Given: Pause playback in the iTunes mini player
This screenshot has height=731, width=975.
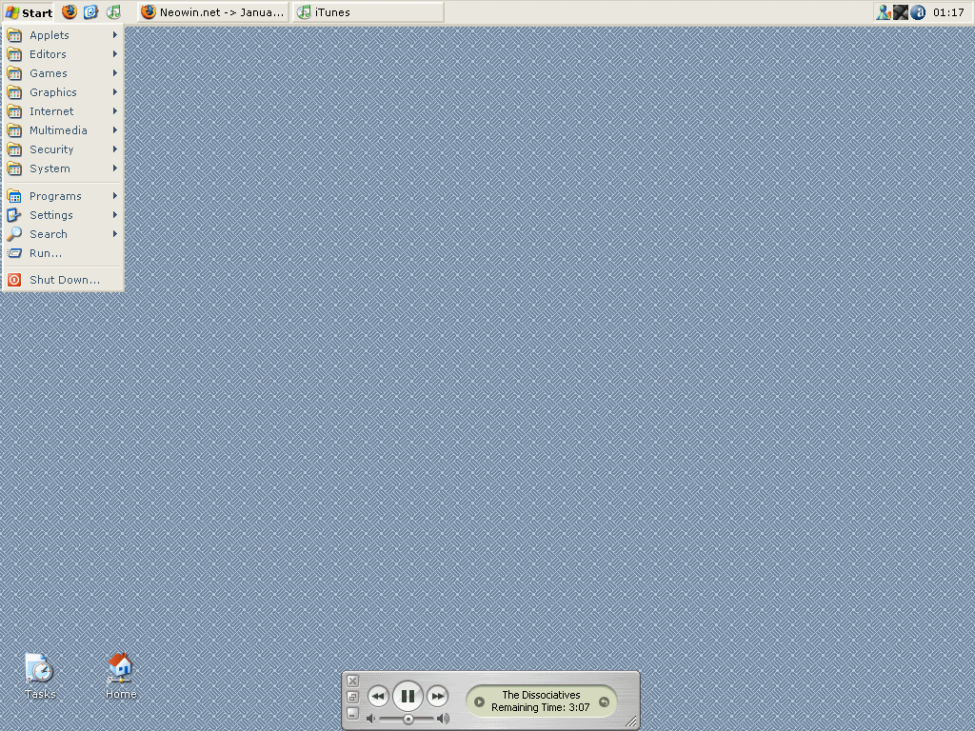Looking at the screenshot, I should click(408, 696).
